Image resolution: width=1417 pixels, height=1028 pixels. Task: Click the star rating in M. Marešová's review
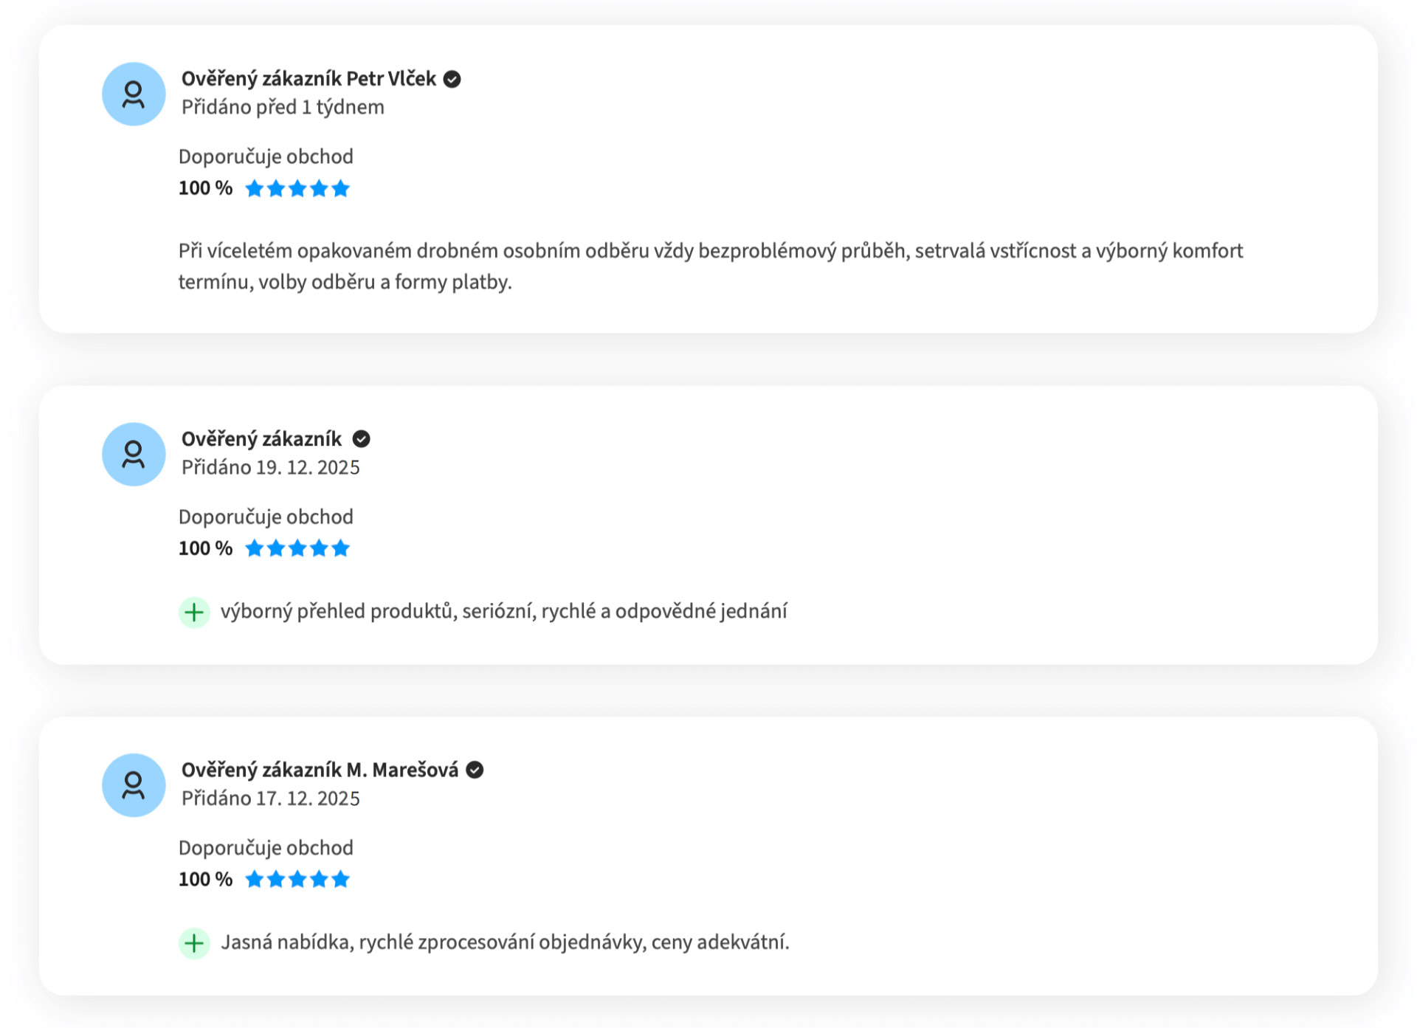point(297,879)
